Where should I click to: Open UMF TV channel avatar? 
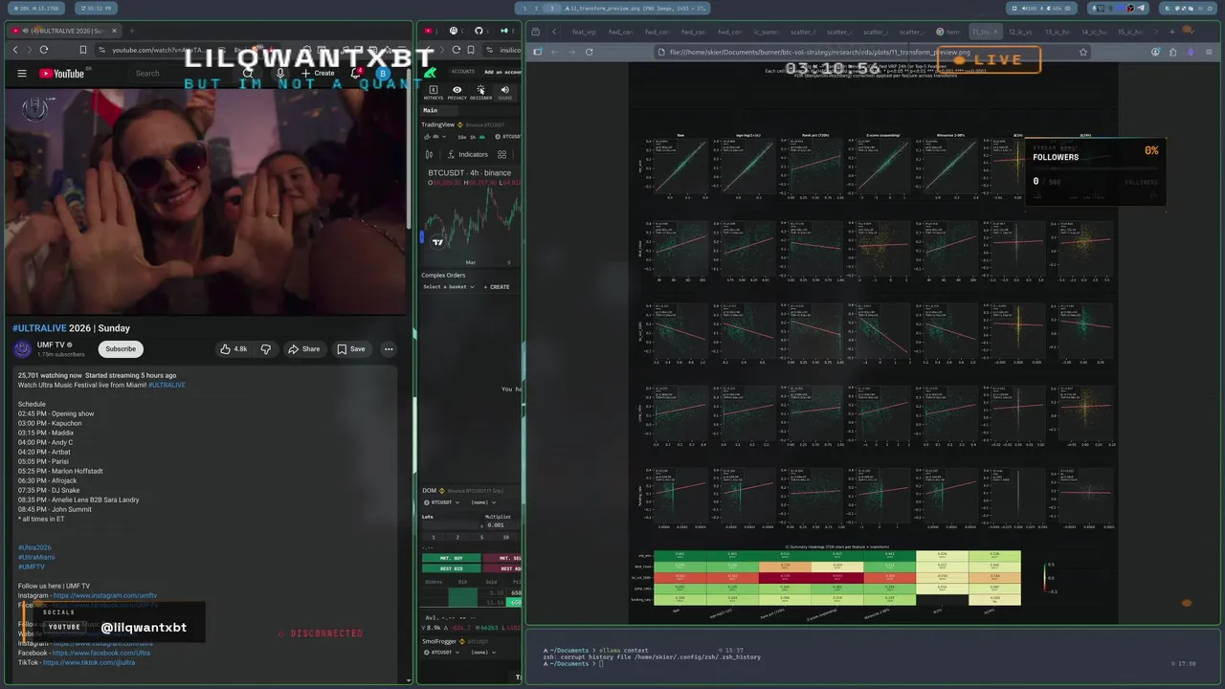(23, 349)
